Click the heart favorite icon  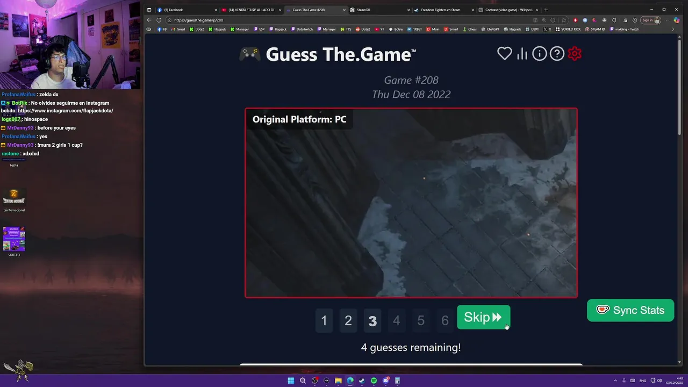point(504,54)
